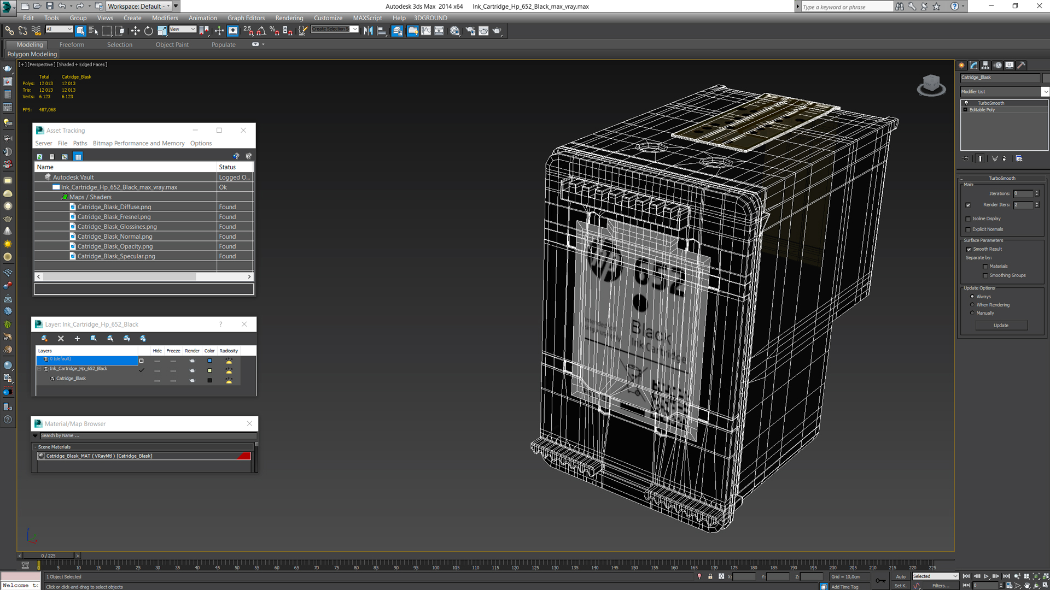Switch to the Utilities command panel
The image size is (1050, 590).
[1022, 65]
